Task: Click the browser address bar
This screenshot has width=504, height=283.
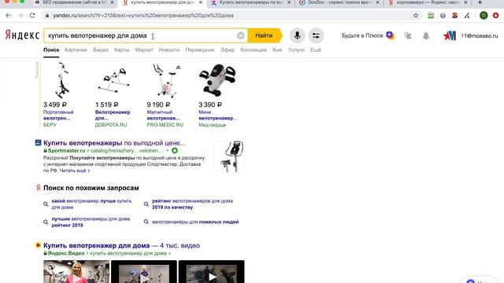Action: point(225,15)
